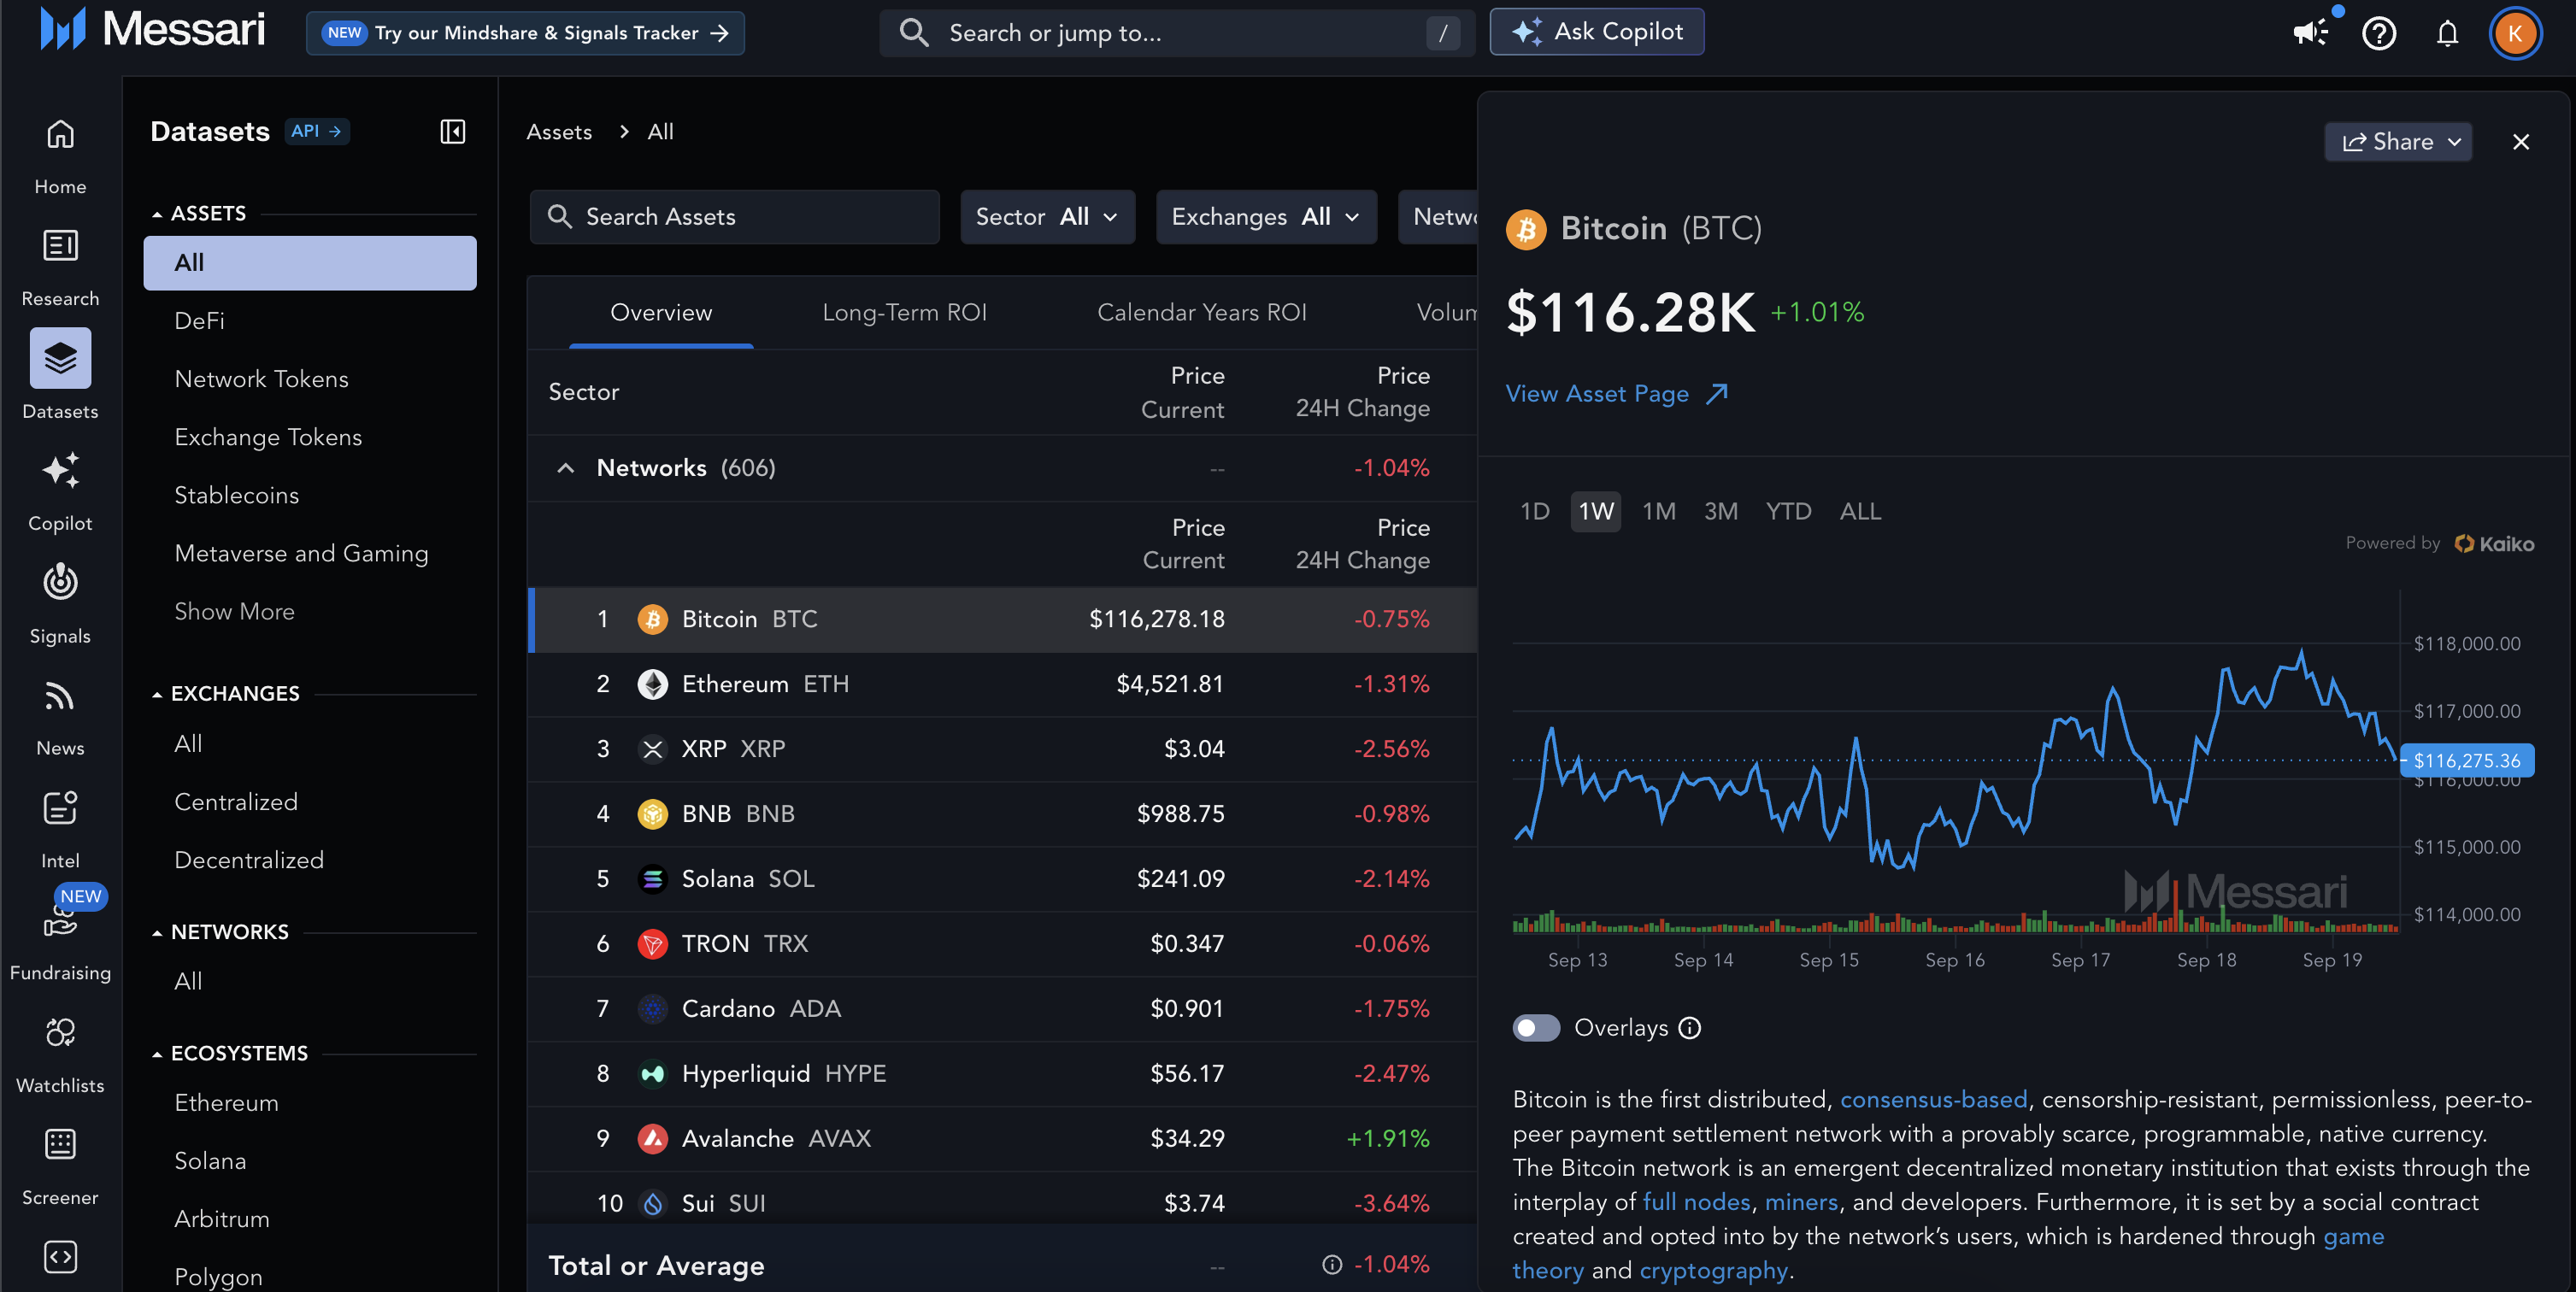Select DeFi under Assets
The height and width of the screenshot is (1292, 2576).
(x=199, y=321)
